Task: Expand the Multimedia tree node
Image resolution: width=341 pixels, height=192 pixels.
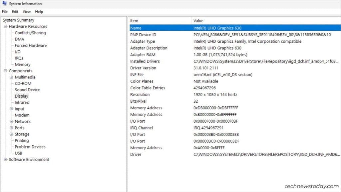Action: 11,77
